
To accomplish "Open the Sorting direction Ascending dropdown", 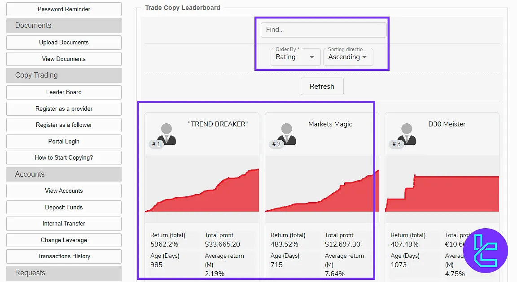I will pos(348,56).
